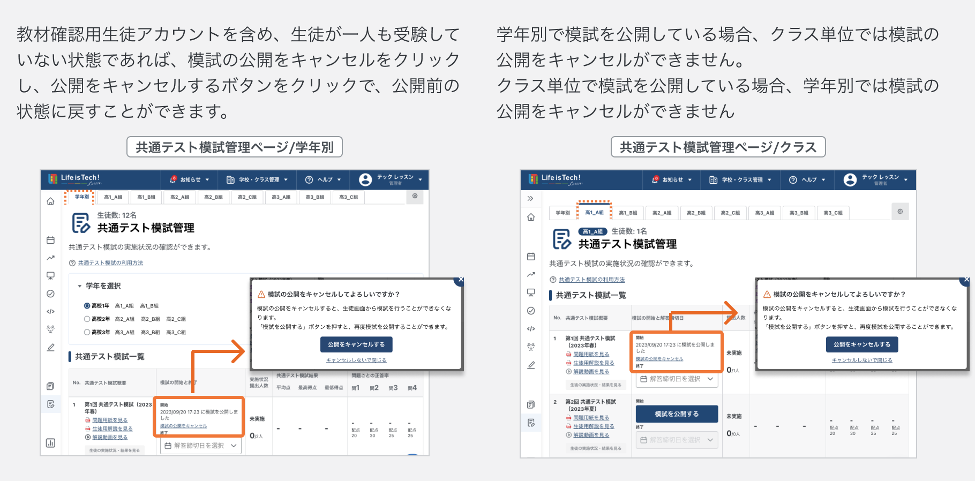Click the home icon in right screenshot sidebar
This screenshot has height=481, width=975.
(531, 217)
